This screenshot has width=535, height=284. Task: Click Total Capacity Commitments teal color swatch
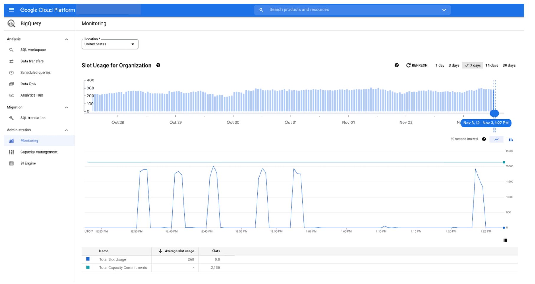88,267
